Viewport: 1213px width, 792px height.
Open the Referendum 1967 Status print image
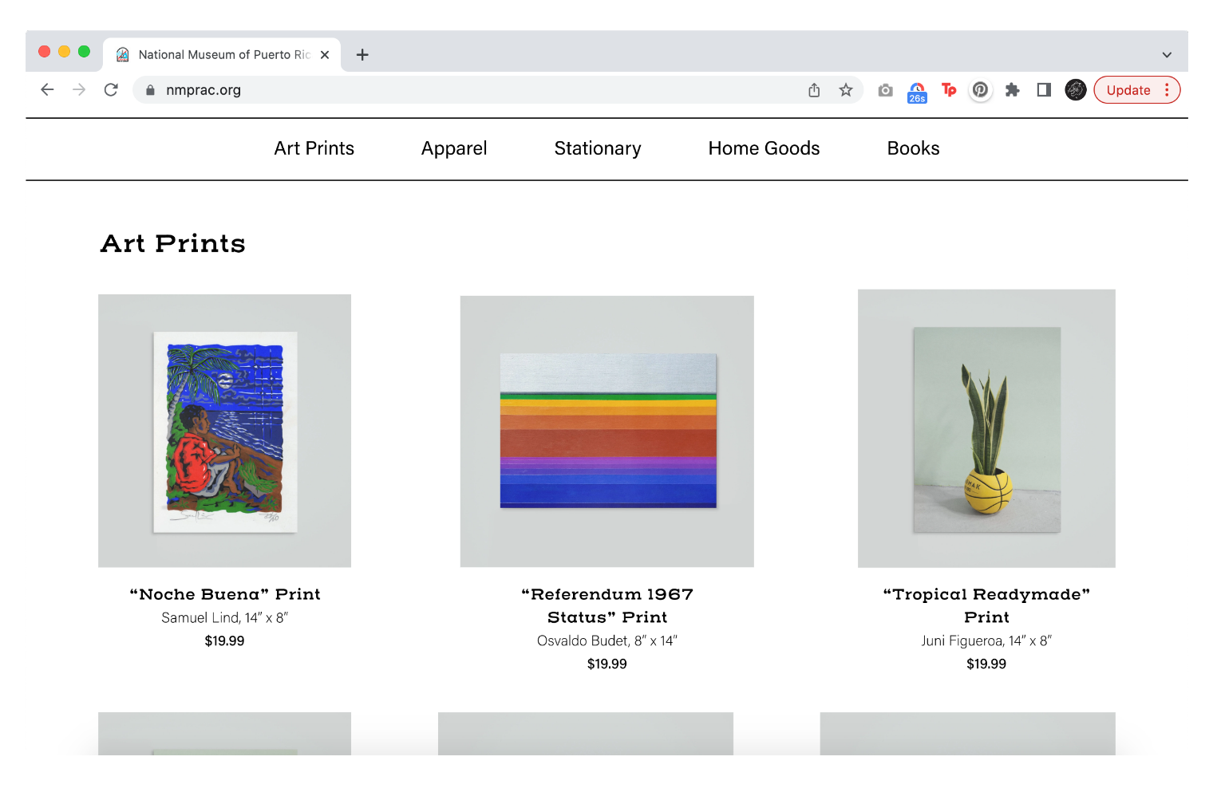click(606, 431)
